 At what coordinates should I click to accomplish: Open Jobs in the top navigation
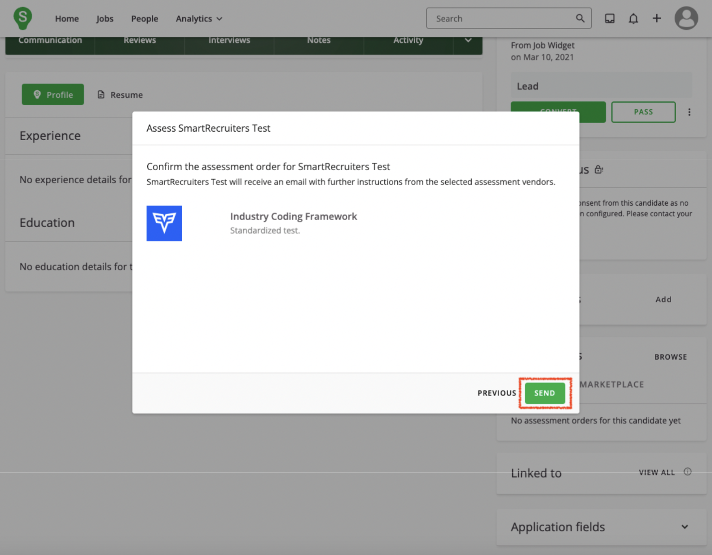(x=105, y=19)
